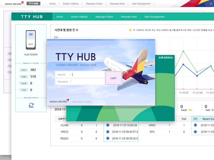This screenshot has width=214, height=160.
Task: Click the STS column header
Action: point(195,119)
